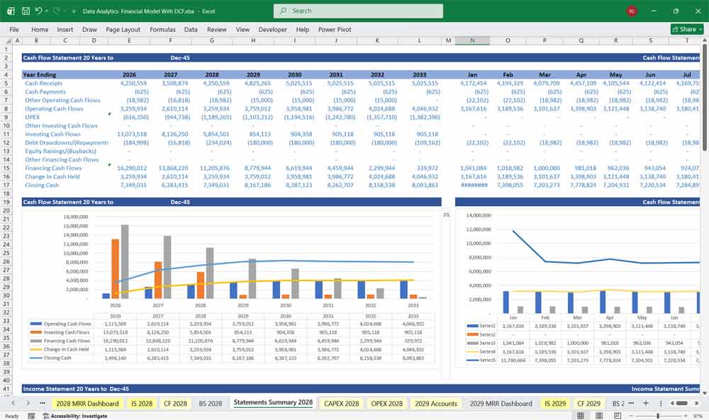The height and width of the screenshot is (420, 709).
Task: Zoom in using the plus icon
Action: 686,415
